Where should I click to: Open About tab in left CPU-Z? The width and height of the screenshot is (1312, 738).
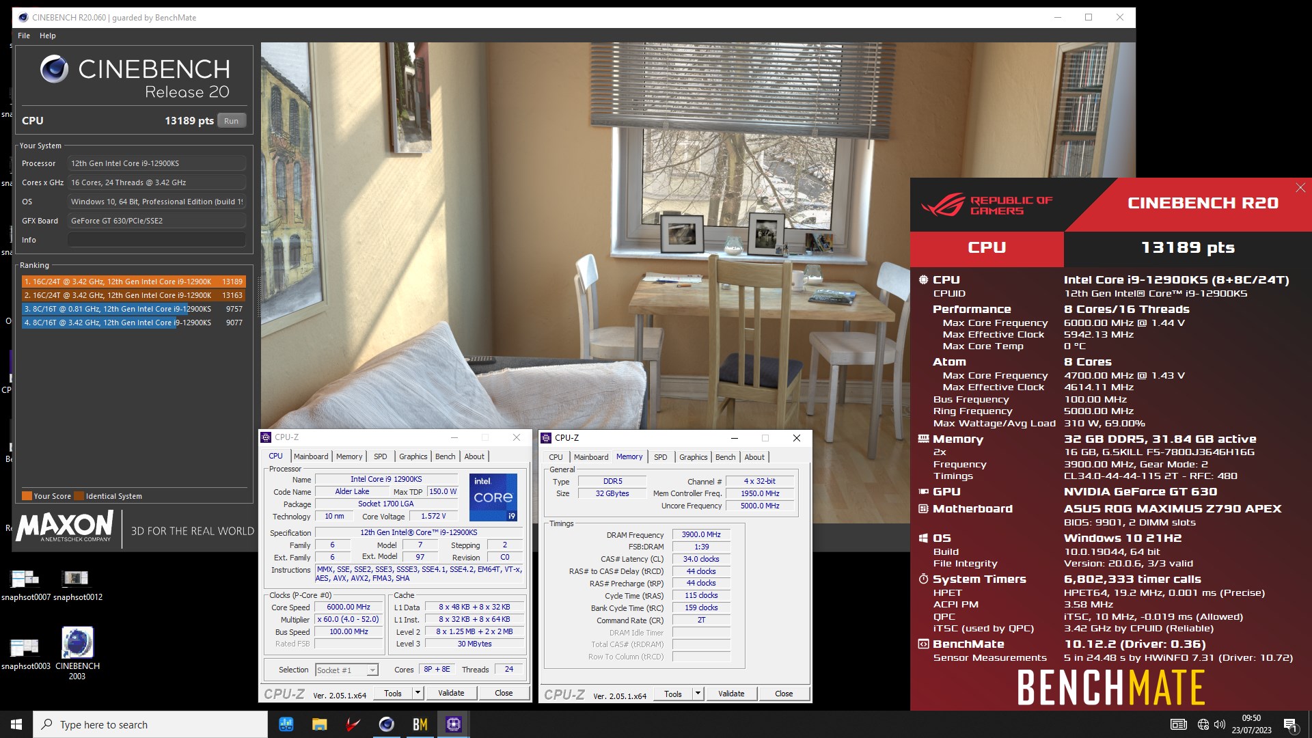tap(474, 456)
